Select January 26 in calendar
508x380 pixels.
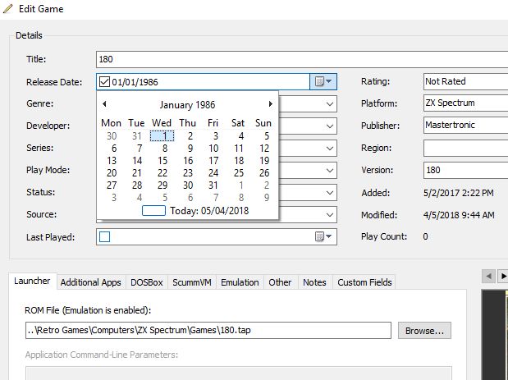[x=264, y=173]
